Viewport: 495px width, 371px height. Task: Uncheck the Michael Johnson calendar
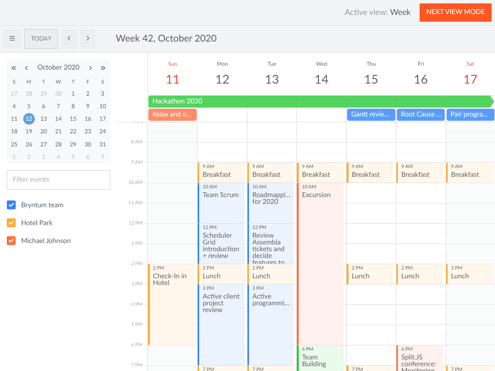pos(11,240)
